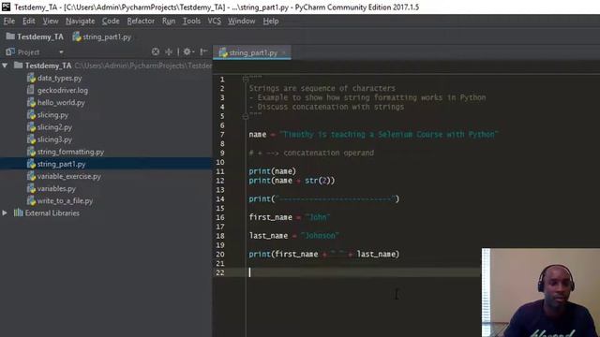Image resolution: width=600 pixels, height=337 pixels.
Task: Select slicing3.py in project tree
Action: click(54, 139)
